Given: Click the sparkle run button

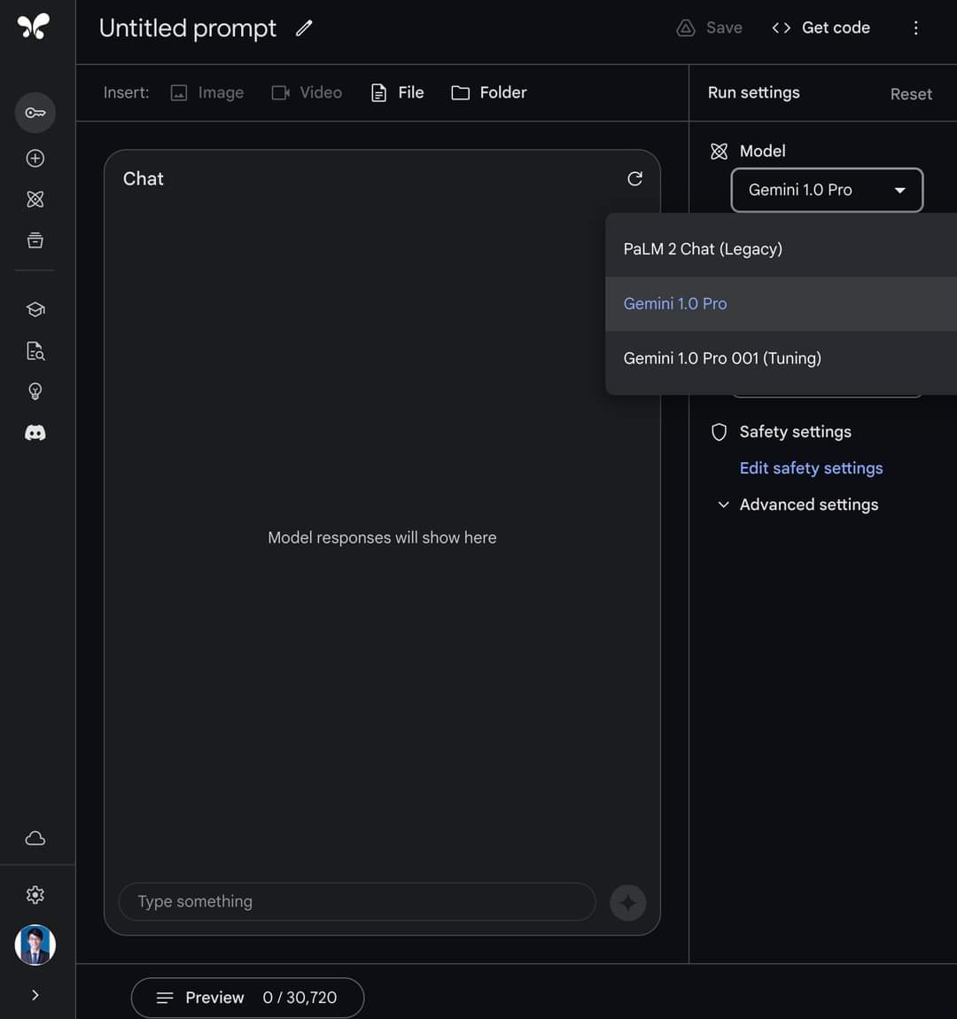Looking at the screenshot, I should 628,903.
